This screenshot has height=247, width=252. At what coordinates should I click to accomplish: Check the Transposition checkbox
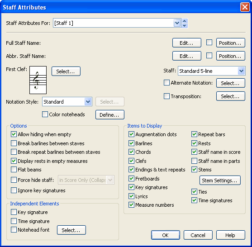tap(166, 96)
